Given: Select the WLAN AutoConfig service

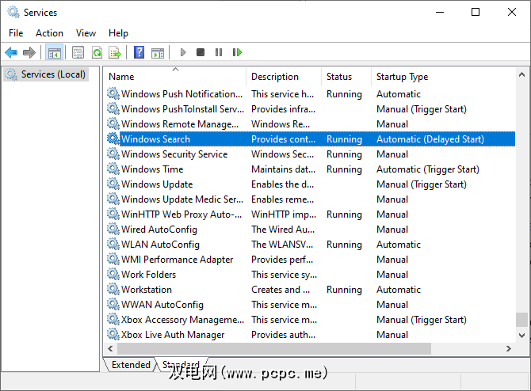Looking at the screenshot, I should 160,245.
